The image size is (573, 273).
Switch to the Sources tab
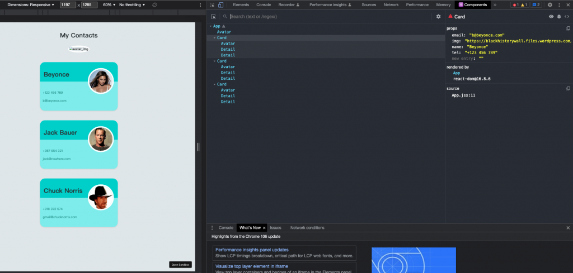pos(369,4)
